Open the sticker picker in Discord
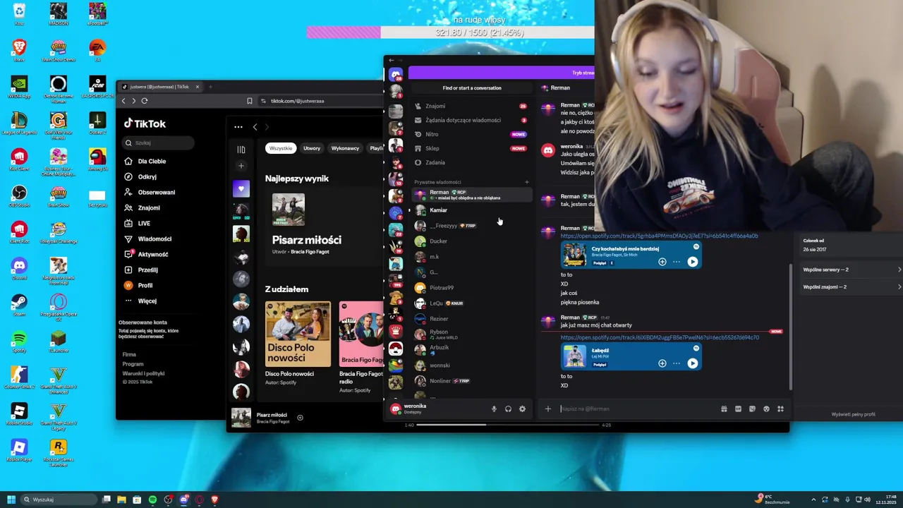 pos(752,409)
